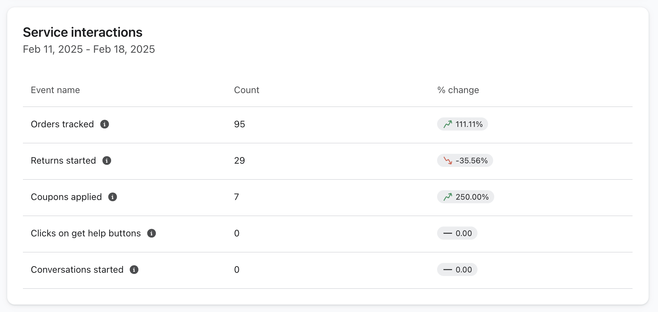Click the info icon beside Conversations started
The height and width of the screenshot is (312, 658).
134,270
